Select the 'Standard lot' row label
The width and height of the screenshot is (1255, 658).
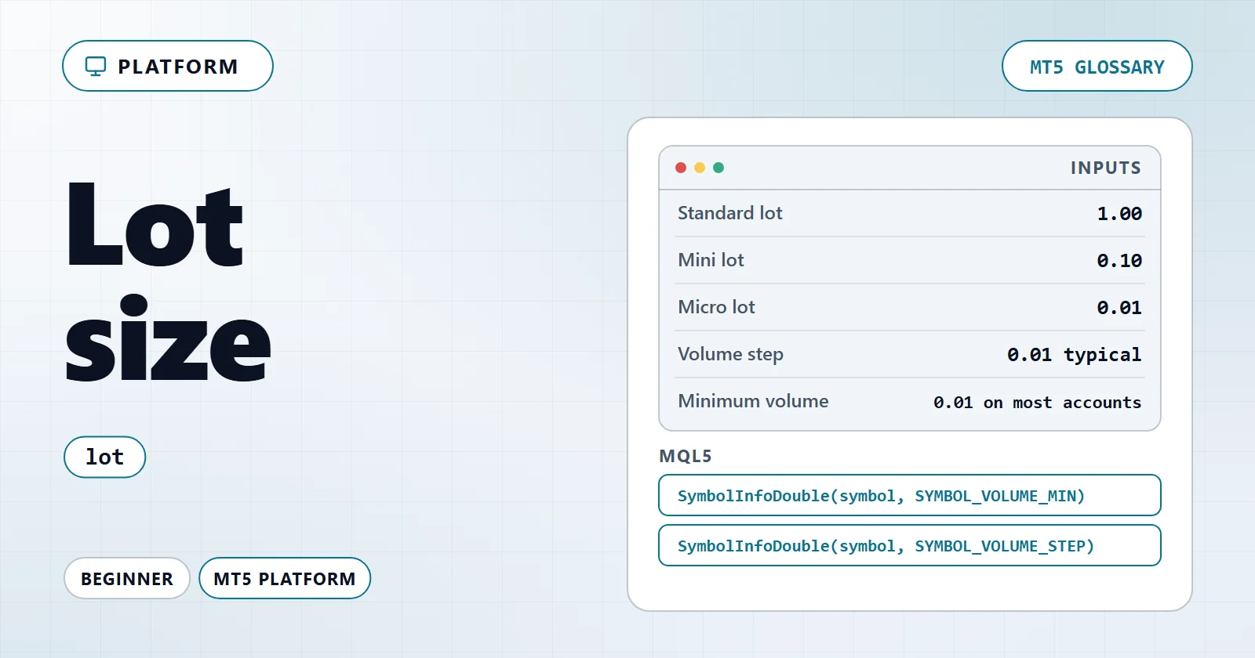[730, 213]
